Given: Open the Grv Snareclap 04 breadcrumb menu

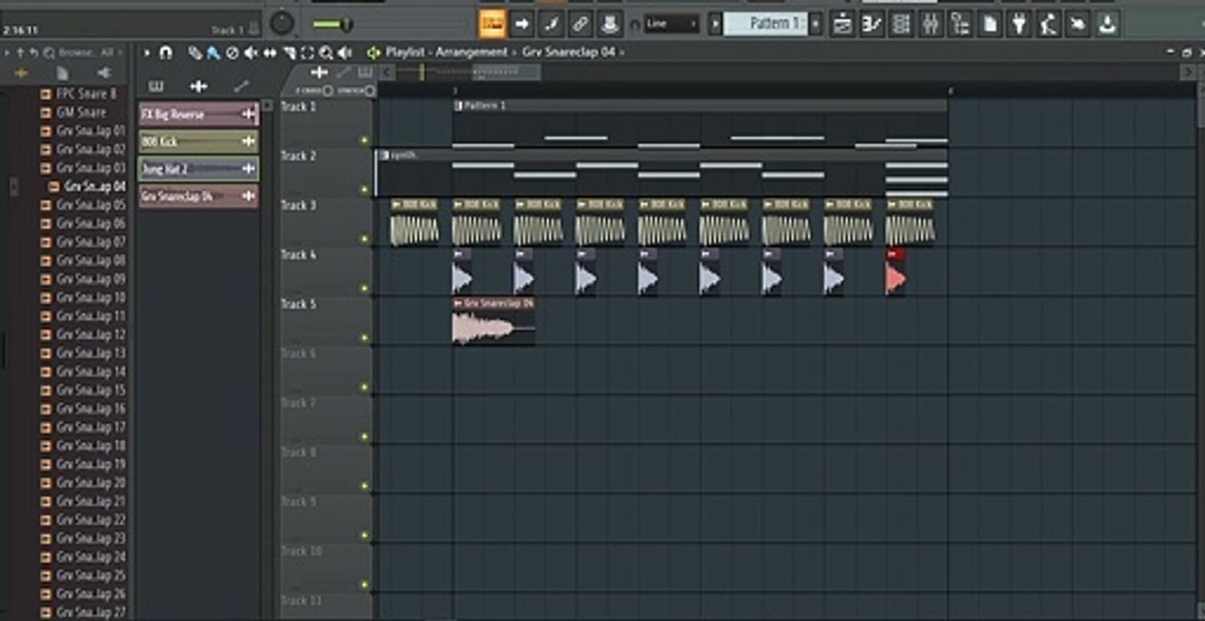Looking at the screenshot, I should 569,53.
